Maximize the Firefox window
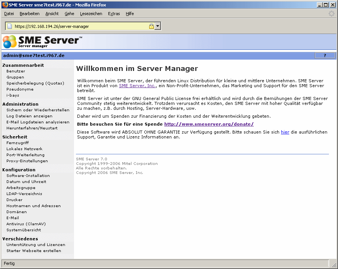 tap(326, 5)
